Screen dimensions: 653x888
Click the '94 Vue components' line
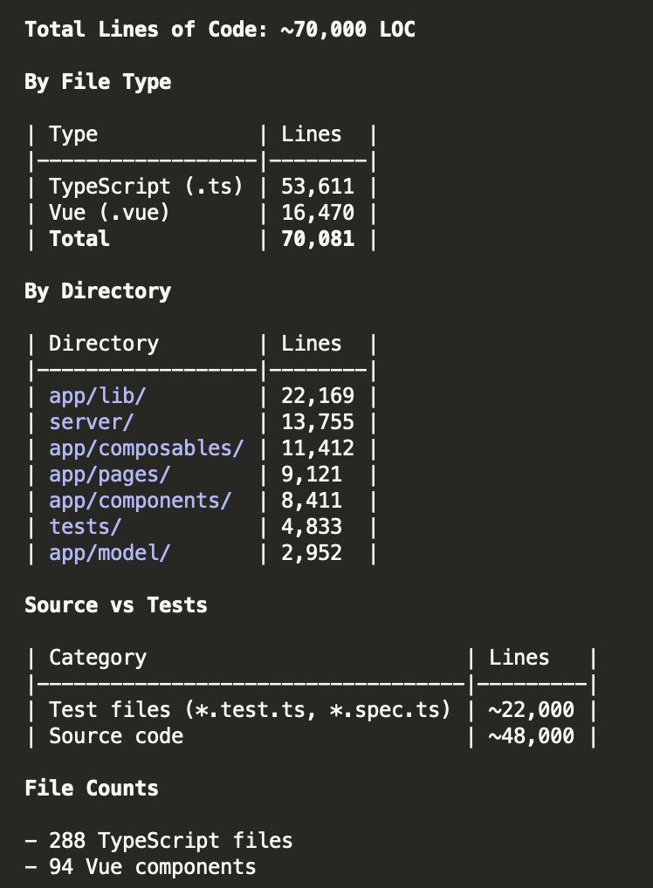141,867
